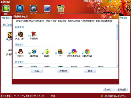
Task: Click the 完成 button
Action: [37, 71]
